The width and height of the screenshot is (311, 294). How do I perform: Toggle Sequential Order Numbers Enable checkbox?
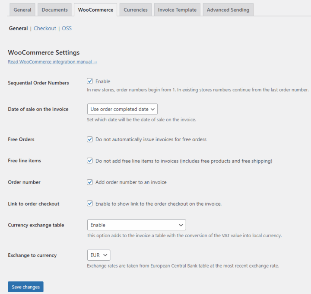pos(90,81)
